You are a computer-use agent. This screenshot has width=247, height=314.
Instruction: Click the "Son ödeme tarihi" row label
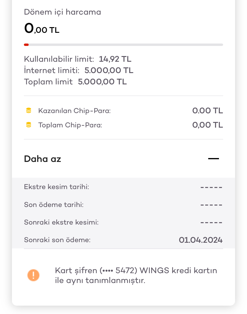[54, 205]
